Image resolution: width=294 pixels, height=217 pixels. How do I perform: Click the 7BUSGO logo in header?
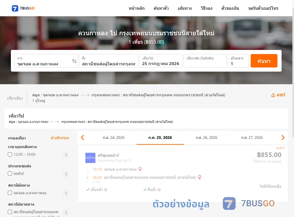coord(23,8)
